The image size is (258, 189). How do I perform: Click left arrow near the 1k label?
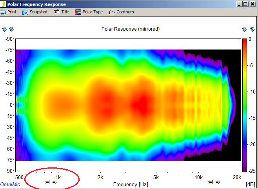click(x=47, y=182)
